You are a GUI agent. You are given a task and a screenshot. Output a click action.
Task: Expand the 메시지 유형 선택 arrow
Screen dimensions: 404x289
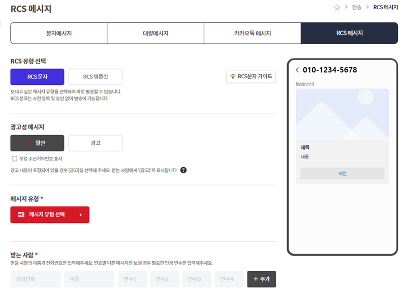[81, 215]
